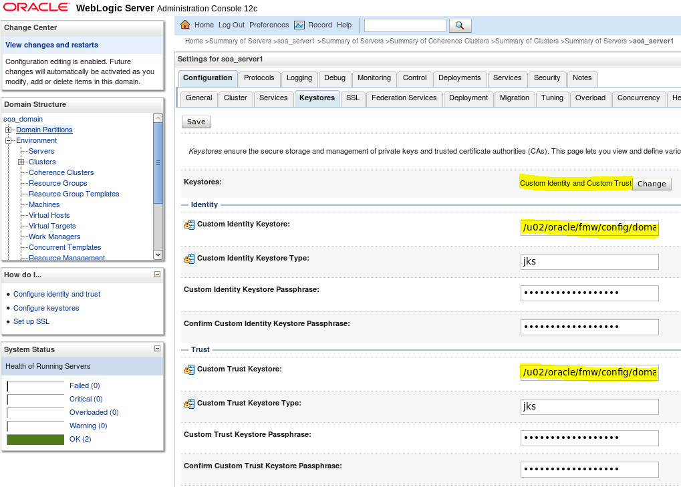This screenshot has height=487, width=681.
Task: Click the Record icon in toolbar
Action: click(299, 25)
